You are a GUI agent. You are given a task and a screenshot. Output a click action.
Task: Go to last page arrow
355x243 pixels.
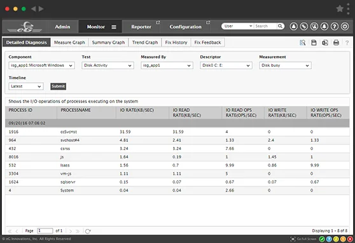pos(78,231)
